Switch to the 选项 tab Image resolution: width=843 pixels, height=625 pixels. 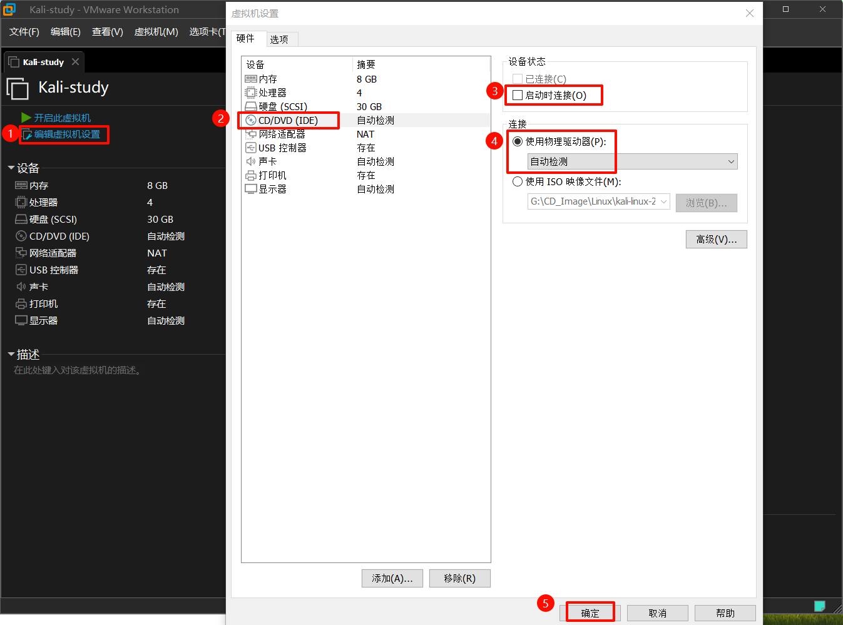(279, 39)
